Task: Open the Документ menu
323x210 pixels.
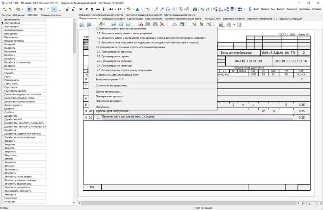Action: [x=292, y=9]
